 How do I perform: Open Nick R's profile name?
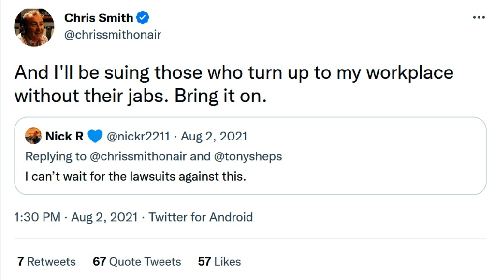65,137
